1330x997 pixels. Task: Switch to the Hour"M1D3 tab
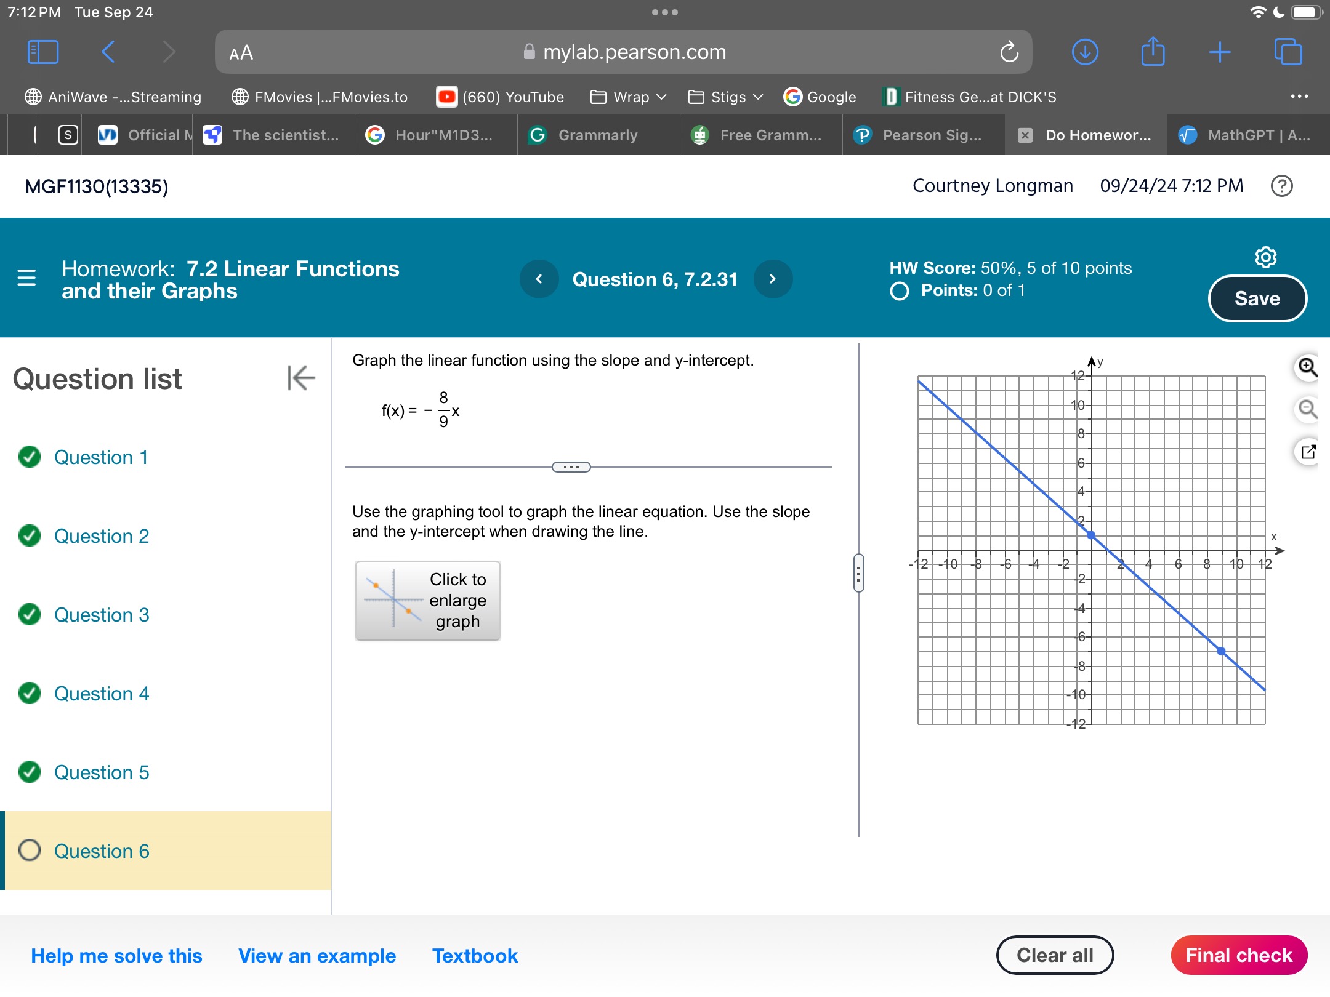(x=436, y=135)
